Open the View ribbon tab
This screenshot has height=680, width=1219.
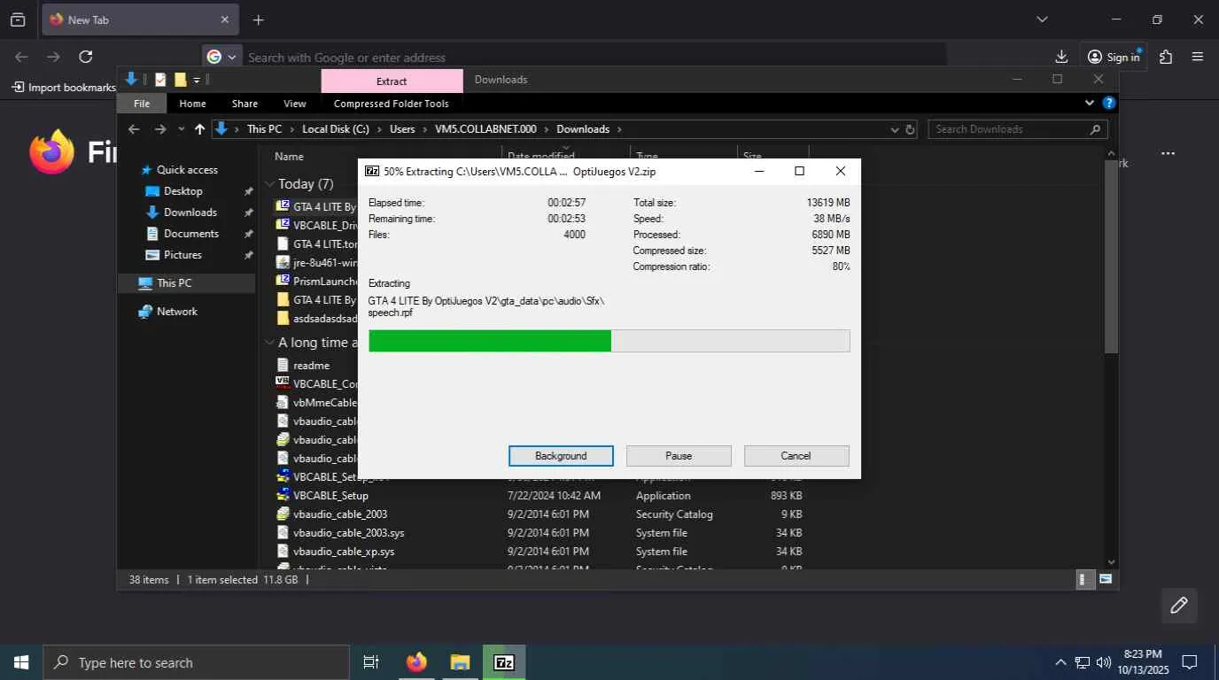295,104
